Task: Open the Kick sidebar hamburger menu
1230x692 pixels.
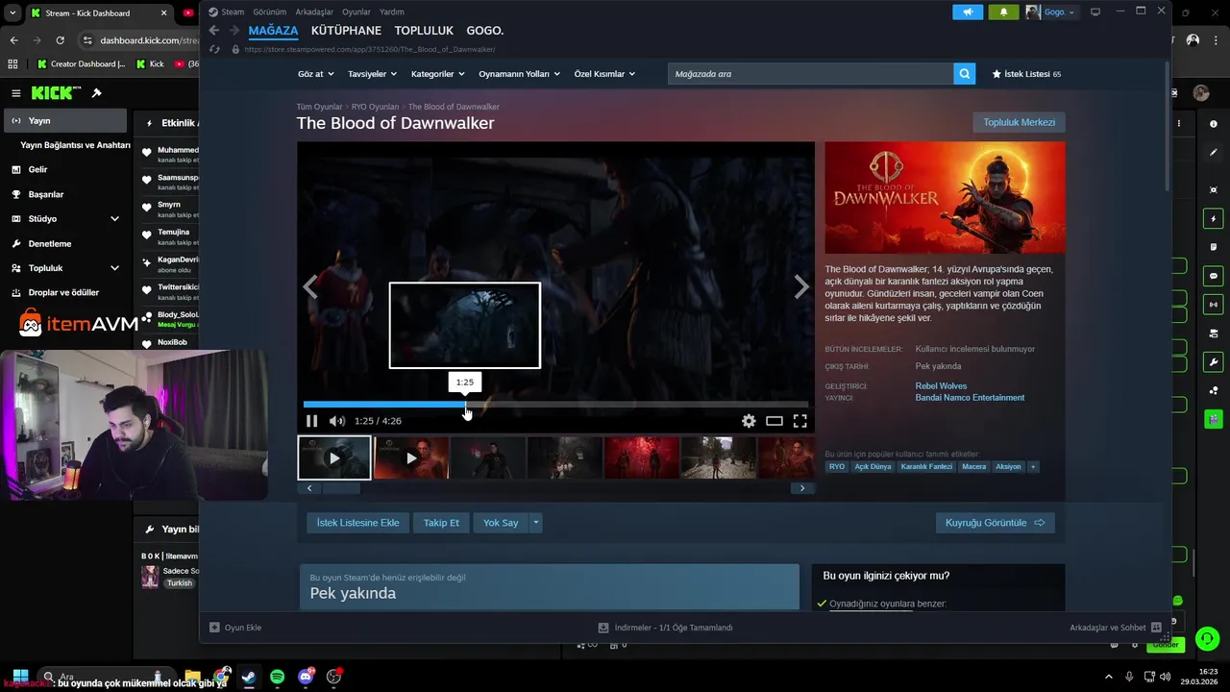Action: pyautogui.click(x=16, y=93)
